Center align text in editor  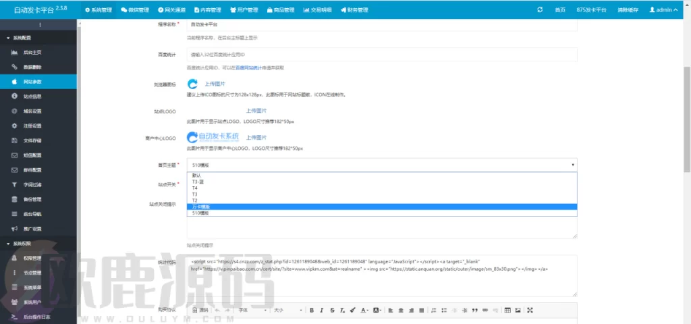click(x=401, y=310)
